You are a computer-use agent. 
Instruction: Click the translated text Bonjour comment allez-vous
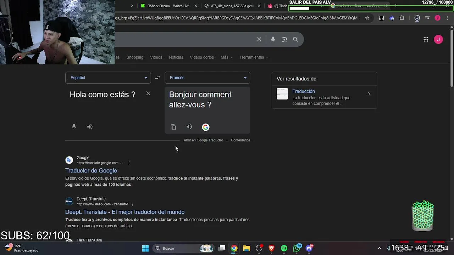pos(200,100)
